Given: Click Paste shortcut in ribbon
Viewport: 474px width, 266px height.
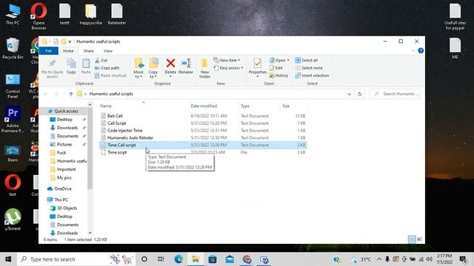Looking at the screenshot, I should point(110,75).
